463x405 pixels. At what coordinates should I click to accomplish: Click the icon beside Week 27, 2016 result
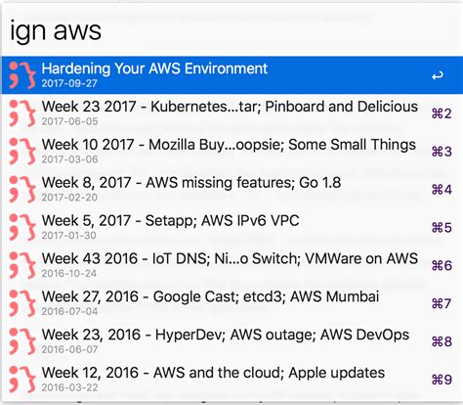[x=22, y=303]
